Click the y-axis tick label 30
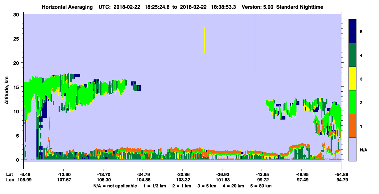Screen dimensions: 379x194 [17, 14]
